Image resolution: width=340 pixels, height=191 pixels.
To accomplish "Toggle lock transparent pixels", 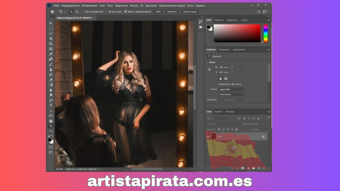I will [219, 129].
